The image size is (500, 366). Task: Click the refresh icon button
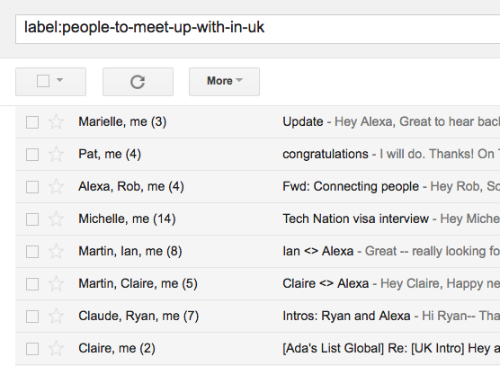138,82
